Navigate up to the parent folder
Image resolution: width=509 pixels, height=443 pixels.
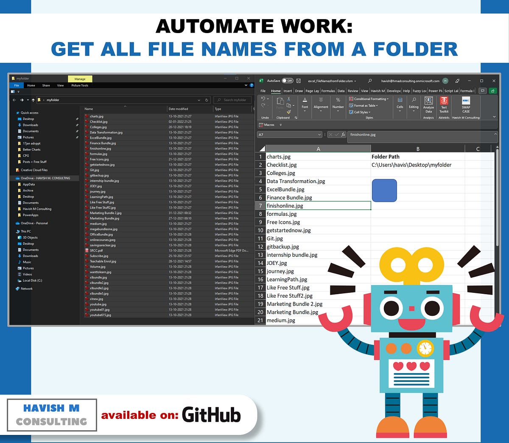point(33,100)
